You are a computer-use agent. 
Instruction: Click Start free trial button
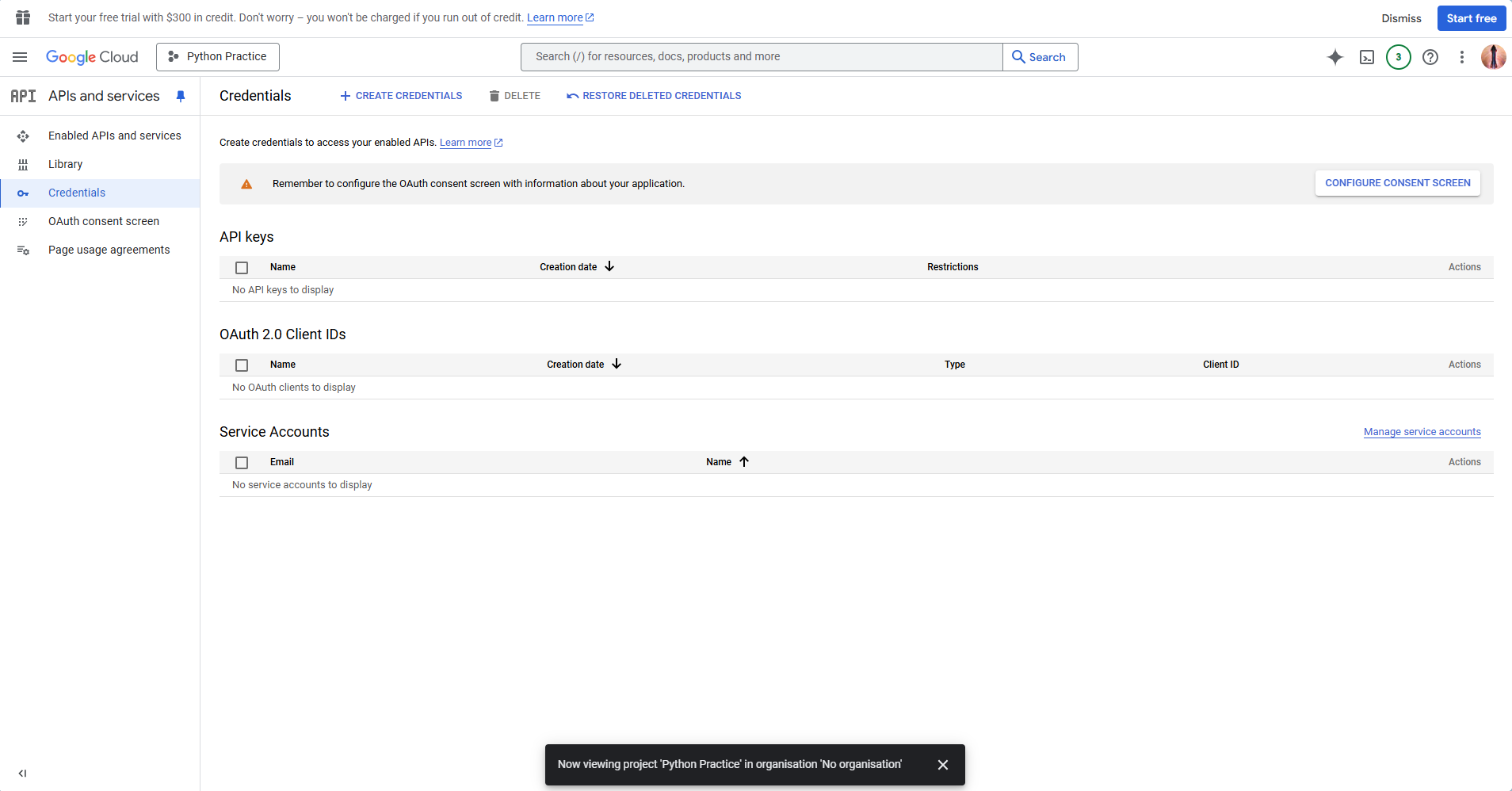pos(1472,18)
